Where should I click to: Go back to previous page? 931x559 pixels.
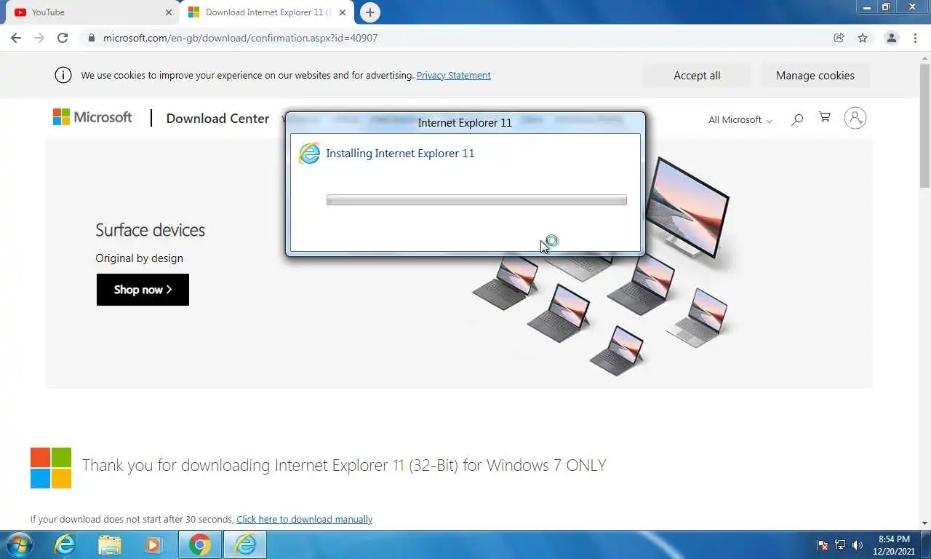tap(16, 38)
